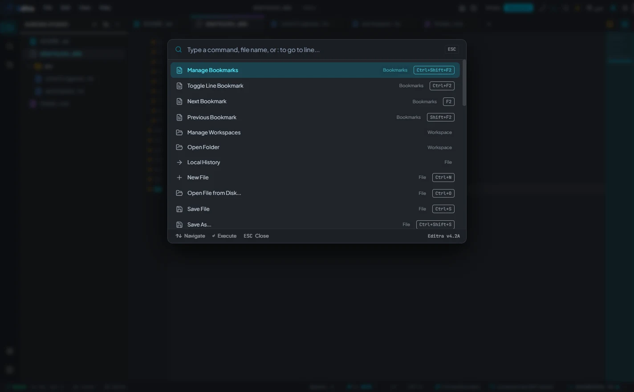Open the Manage Workspaces command

click(315, 133)
